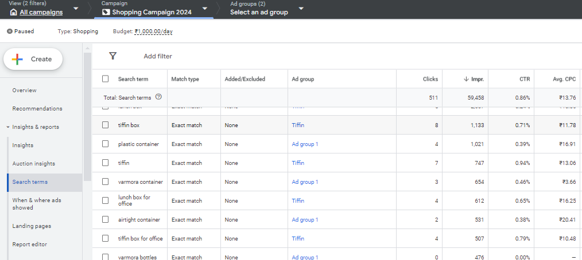Tick the select-all checkbox in table header
Screen dimensions: 582x260
pos(105,79)
